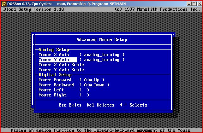Open the Mouse Y Axis Scale setting

tap(61, 70)
